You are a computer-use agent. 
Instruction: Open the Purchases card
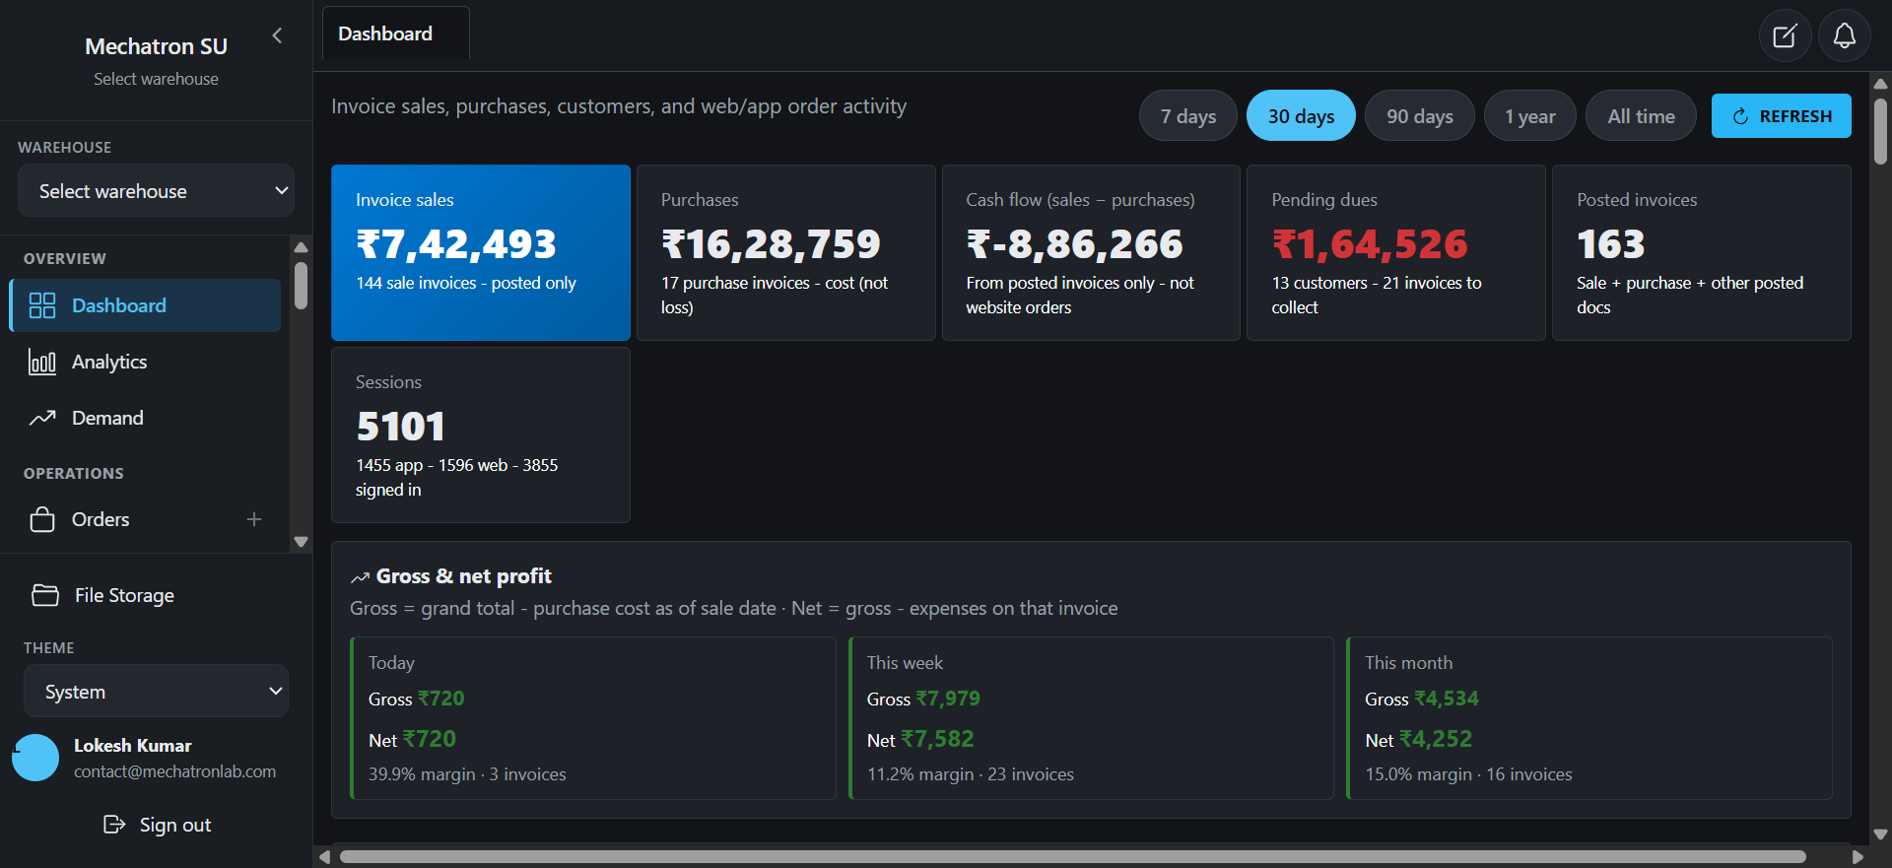(x=786, y=252)
